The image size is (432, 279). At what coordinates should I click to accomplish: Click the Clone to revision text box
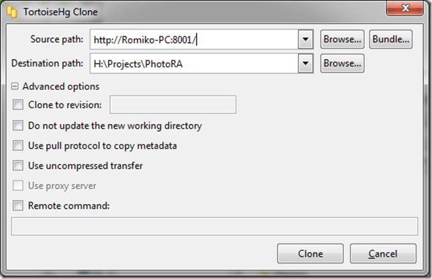click(172, 105)
